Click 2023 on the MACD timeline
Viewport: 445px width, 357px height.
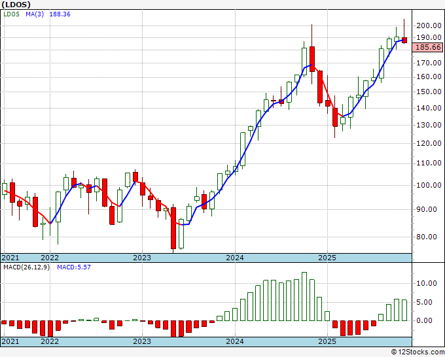[142, 341]
